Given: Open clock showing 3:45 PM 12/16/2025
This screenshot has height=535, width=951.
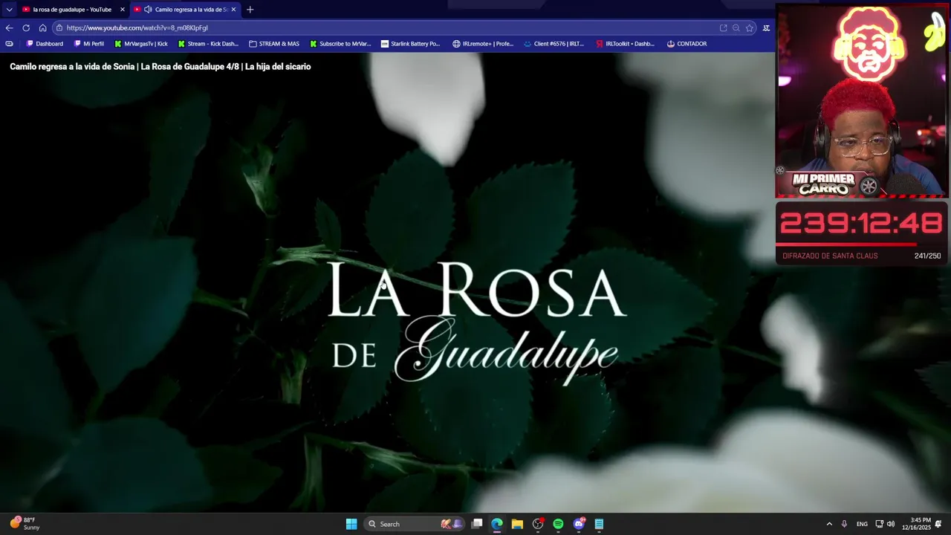Looking at the screenshot, I should point(916,524).
